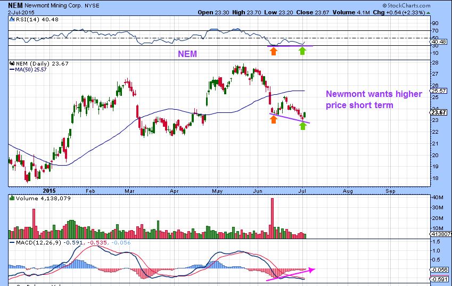The width and height of the screenshot is (452, 286).
Task: Click the Feb label on time axis
Action: click(91, 191)
